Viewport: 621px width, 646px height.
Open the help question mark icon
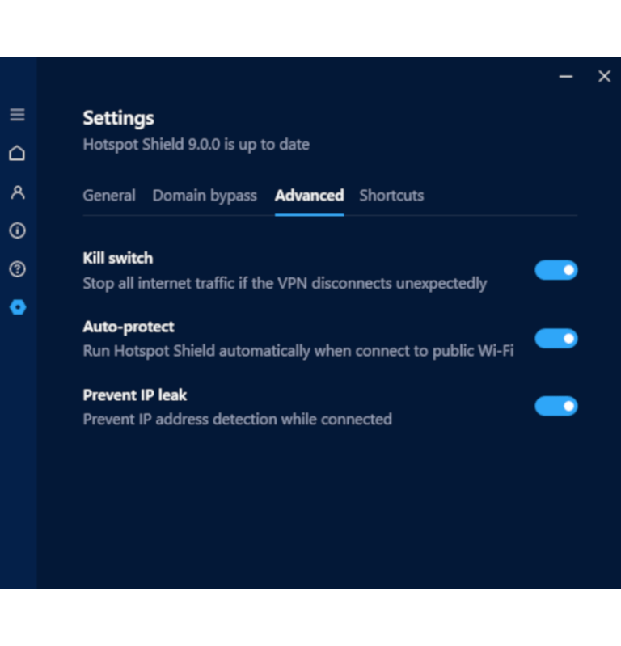[17, 269]
